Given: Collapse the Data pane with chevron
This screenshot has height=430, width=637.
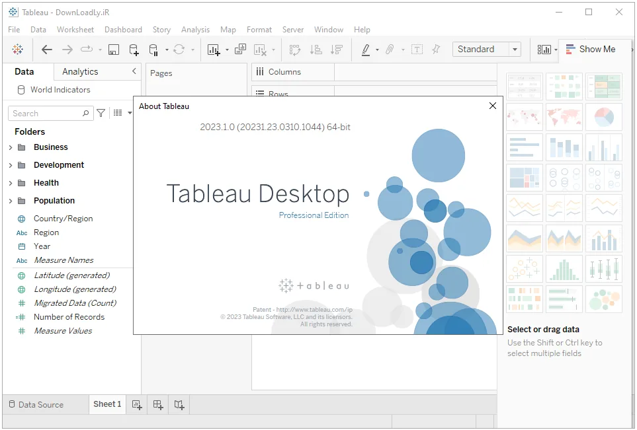Looking at the screenshot, I should [134, 71].
